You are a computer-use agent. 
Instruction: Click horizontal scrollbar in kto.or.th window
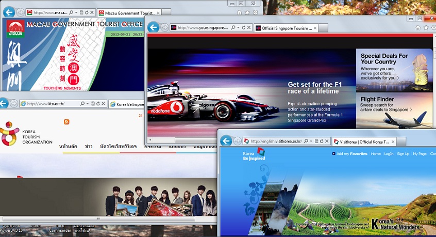[98, 219]
